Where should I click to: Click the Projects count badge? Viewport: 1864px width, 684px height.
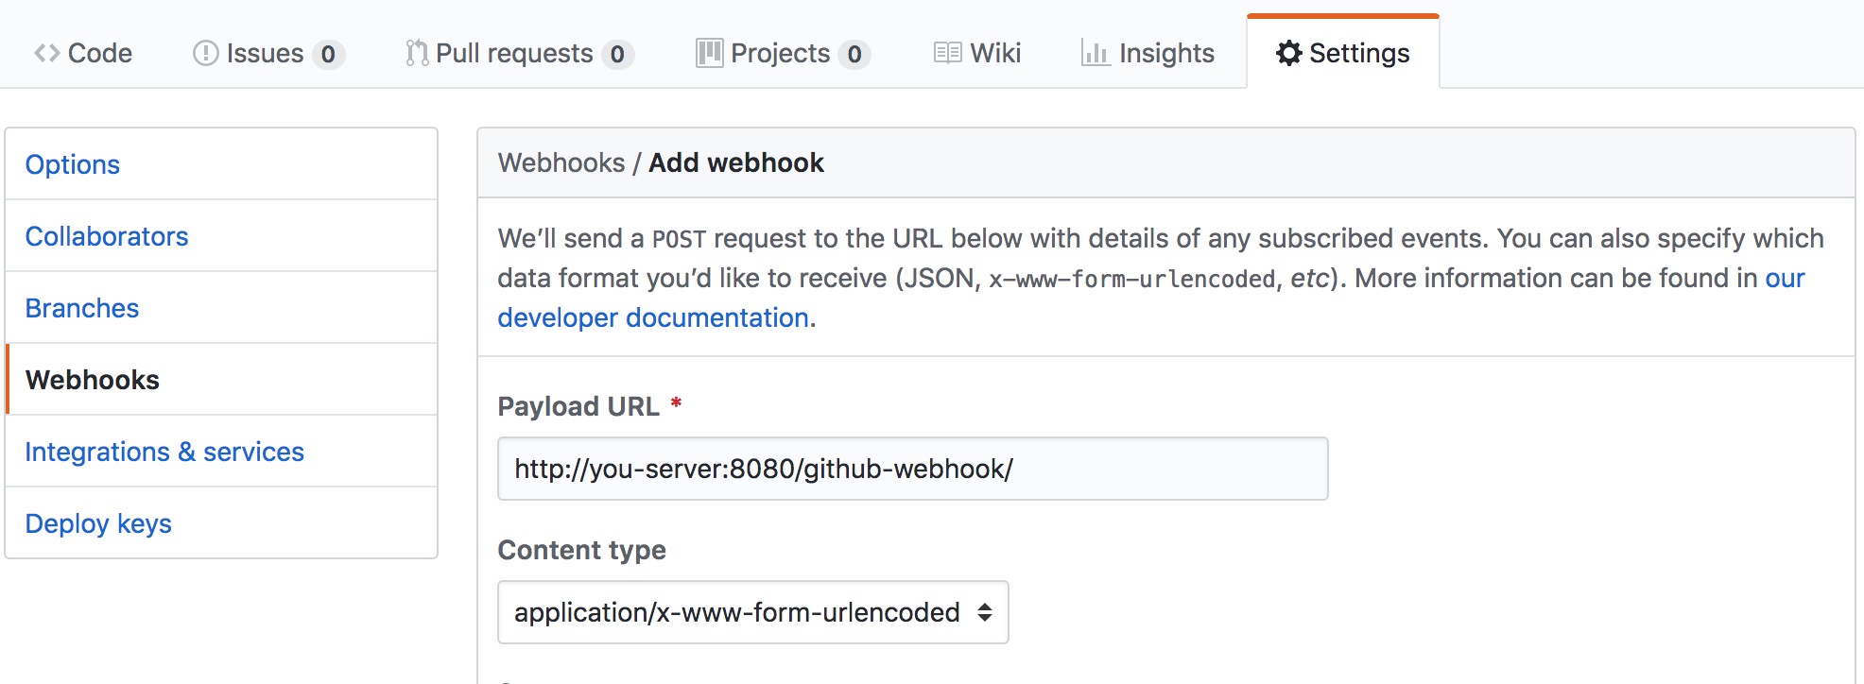(854, 54)
